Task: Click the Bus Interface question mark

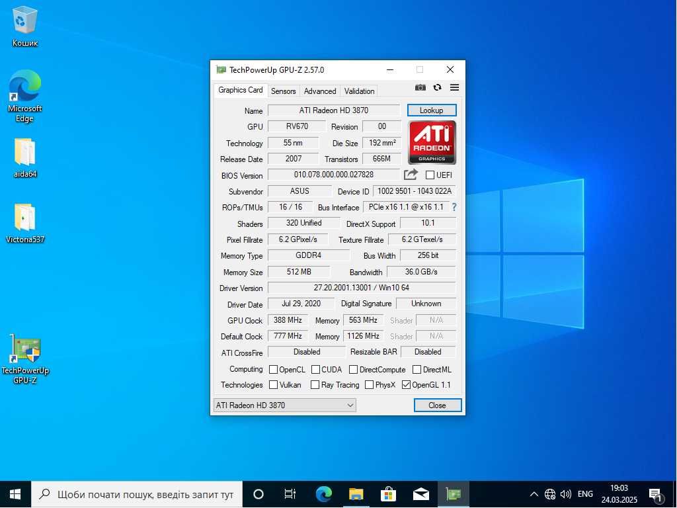Action: pos(454,207)
